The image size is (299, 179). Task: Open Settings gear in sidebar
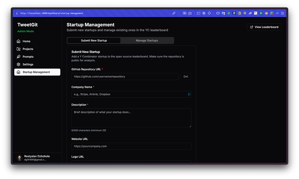[19, 65]
